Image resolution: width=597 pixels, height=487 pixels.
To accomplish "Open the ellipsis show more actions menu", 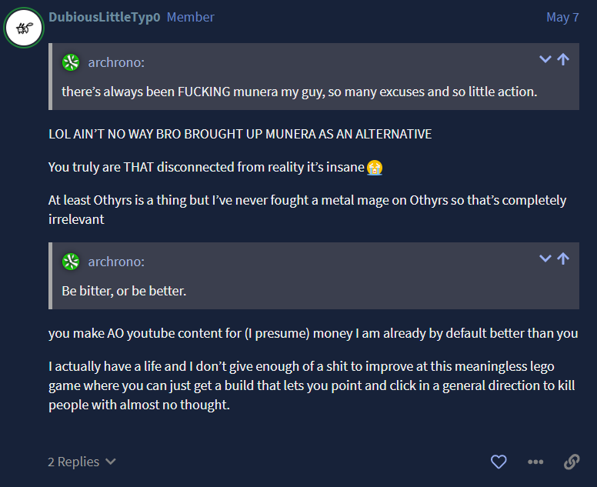I will pos(535,462).
